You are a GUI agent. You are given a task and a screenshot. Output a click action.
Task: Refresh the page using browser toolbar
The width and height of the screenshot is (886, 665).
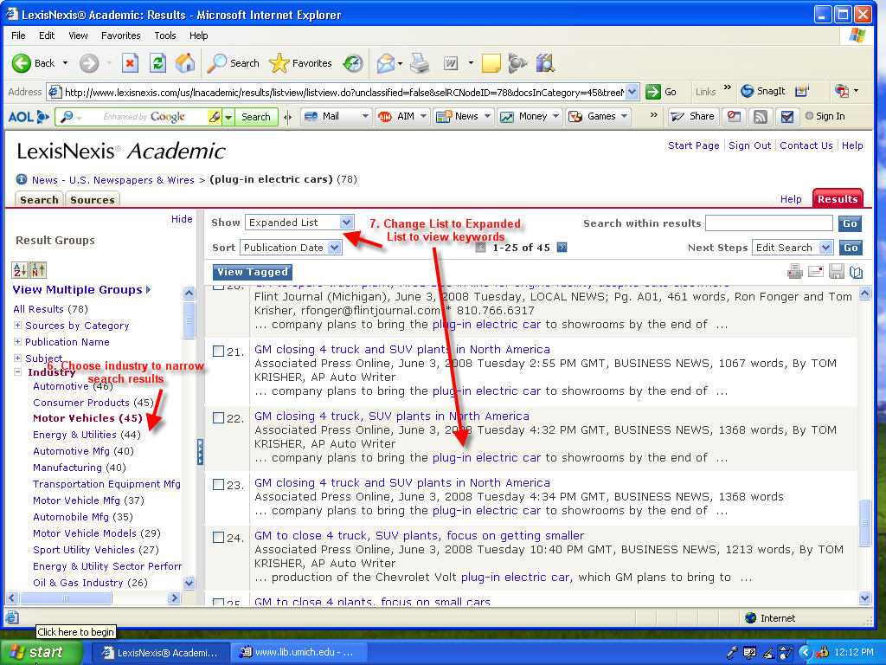(x=157, y=63)
